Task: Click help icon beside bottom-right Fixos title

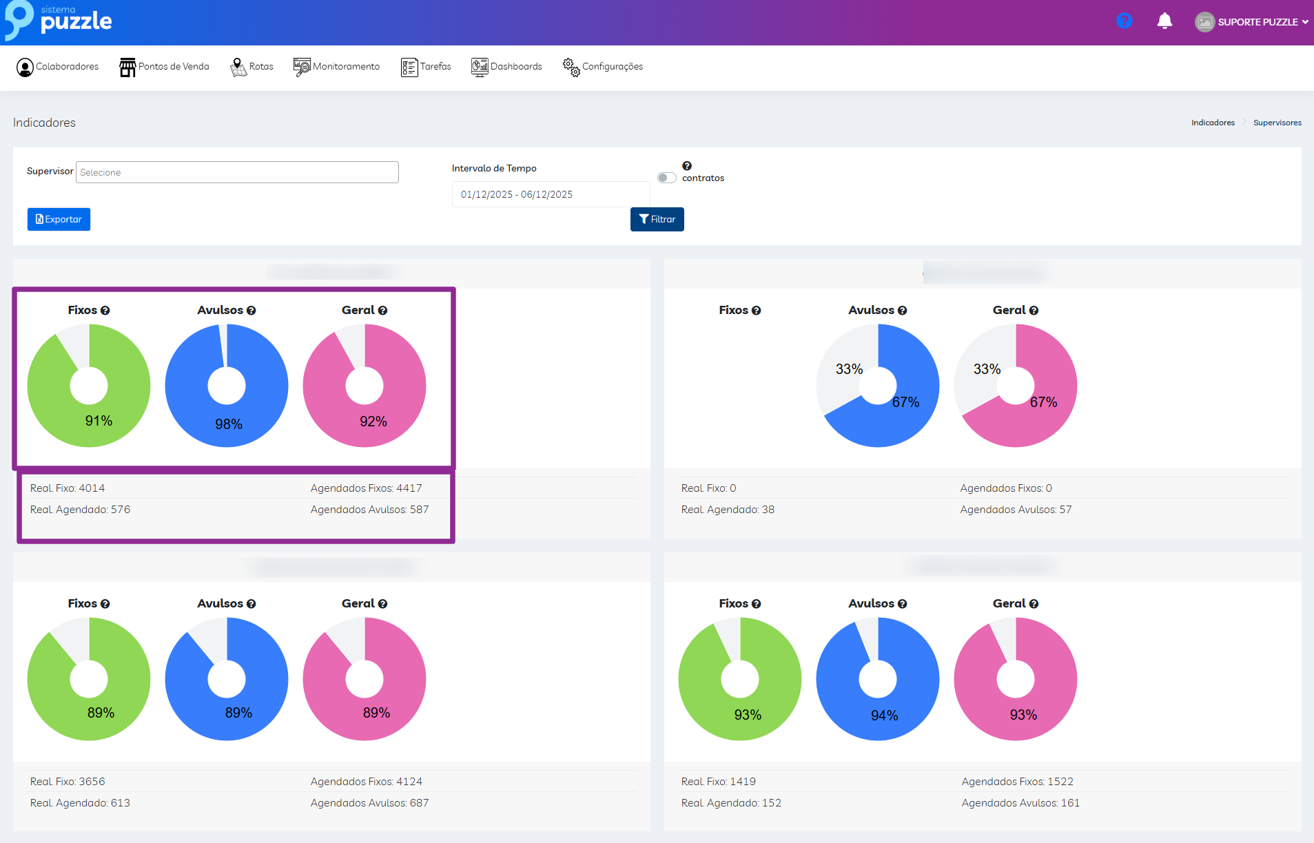Action: coord(757,604)
